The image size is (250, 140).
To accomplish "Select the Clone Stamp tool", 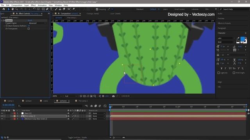I will pos(60,9).
